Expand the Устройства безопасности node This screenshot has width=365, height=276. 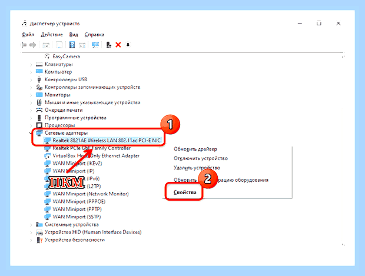[31, 240]
